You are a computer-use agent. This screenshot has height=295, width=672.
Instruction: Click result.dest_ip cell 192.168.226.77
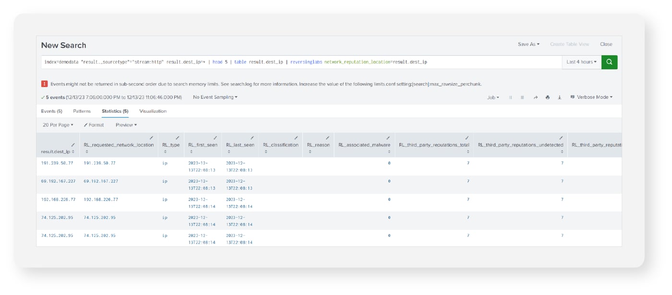(x=59, y=199)
